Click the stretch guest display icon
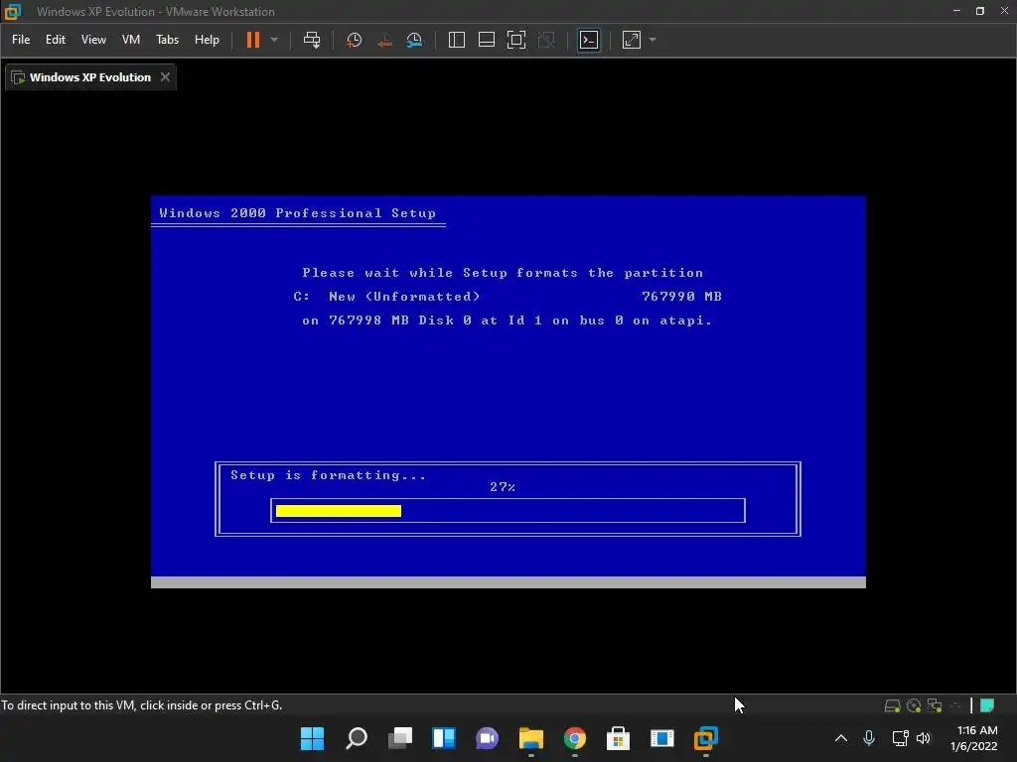 tap(632, 40)
